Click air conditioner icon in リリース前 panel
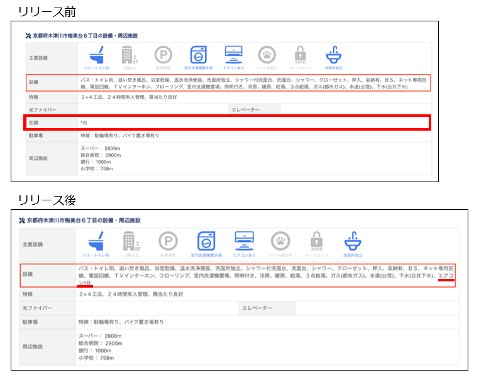Viewport: 479px width, 380px height. 233,55
